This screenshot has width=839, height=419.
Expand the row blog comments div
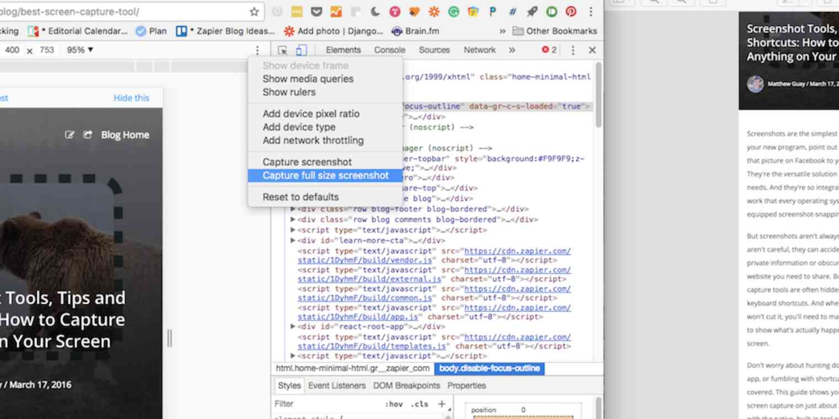point(293,219)
